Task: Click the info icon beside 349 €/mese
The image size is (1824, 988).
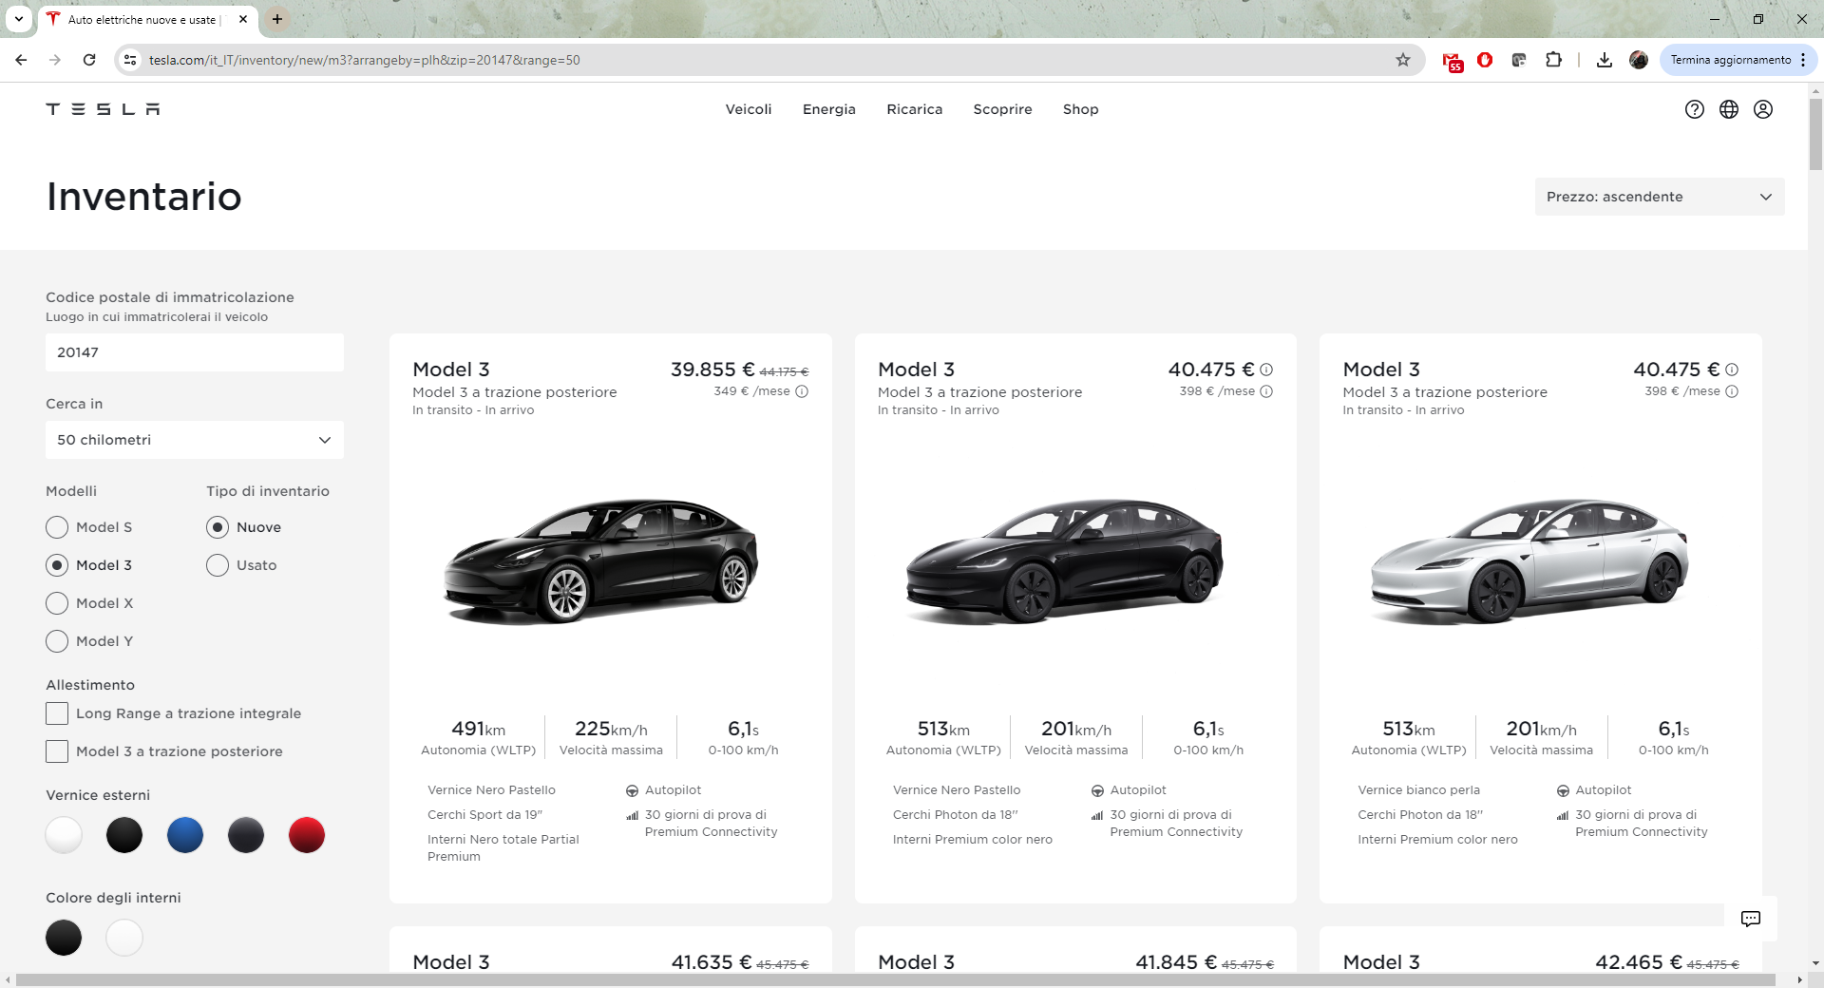Action: [x=802, y=391]
